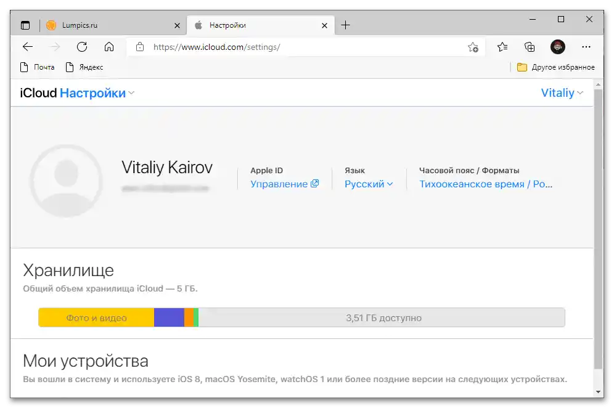This screenshot has width=614, height=408.
Task: Open the tab actions menu icon
Action: pyautogui.click(x=25, y=25)
